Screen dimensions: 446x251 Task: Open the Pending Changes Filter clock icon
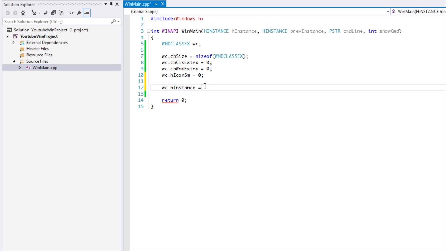click(x=34, y=13)
